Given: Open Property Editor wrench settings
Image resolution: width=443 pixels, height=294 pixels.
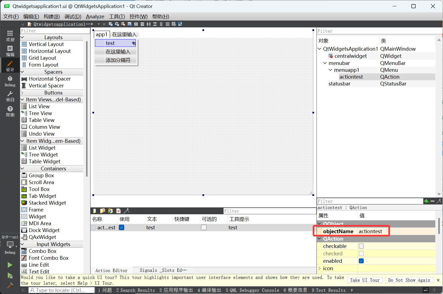Looking at the screenshot, I should (x=439, y=201).
